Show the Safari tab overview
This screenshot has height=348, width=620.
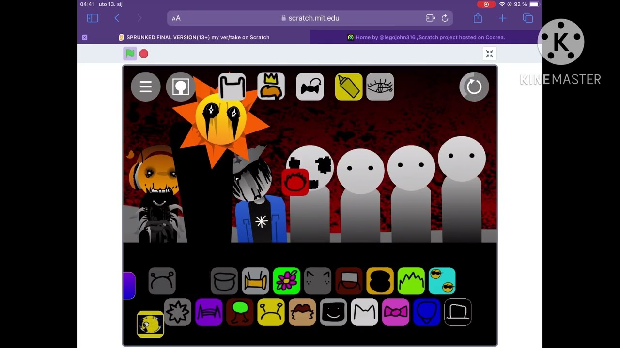528,18
